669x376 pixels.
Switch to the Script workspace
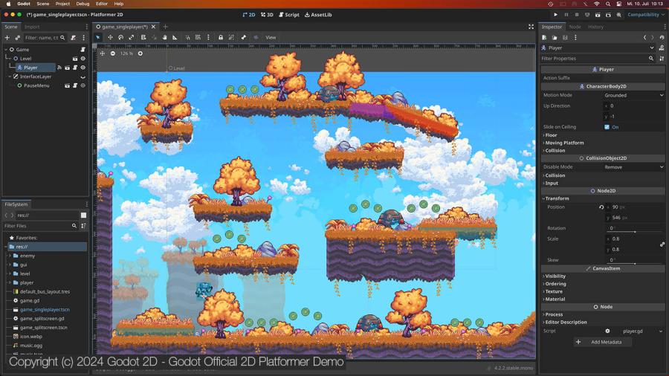(x=289, y=15)
